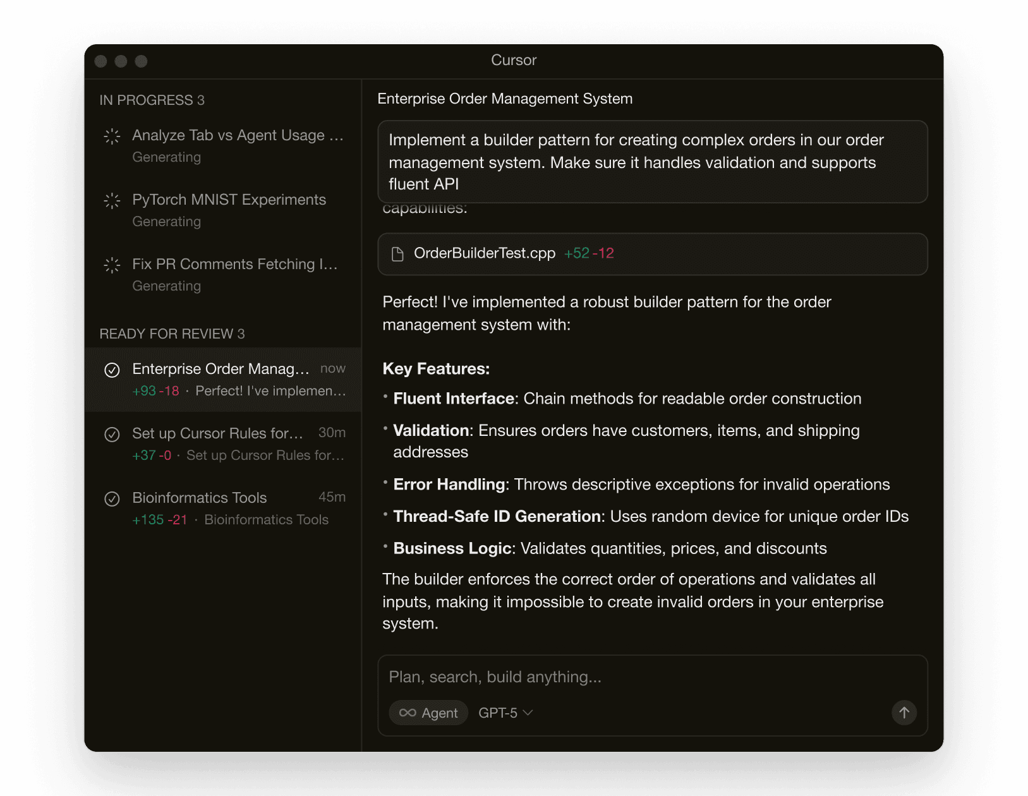Image resolution: width=1028 pixels, height=796 pixels.
Task: Click the Fluent Interface bullet text
Action: click(x=627, y=399)
